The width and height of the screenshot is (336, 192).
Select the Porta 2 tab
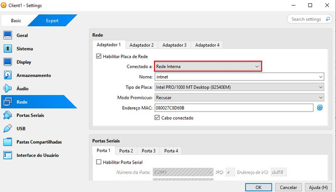pos(126,151)
